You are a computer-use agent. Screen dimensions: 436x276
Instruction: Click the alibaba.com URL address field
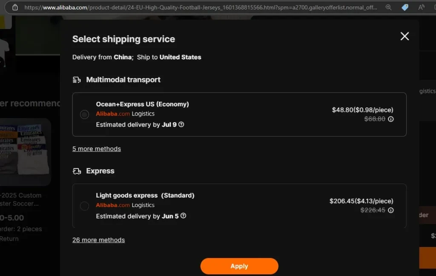click(201, 8)
